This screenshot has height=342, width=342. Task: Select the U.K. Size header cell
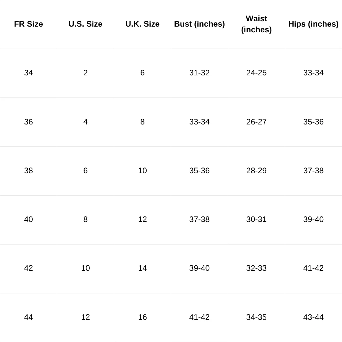click(142, 24)
